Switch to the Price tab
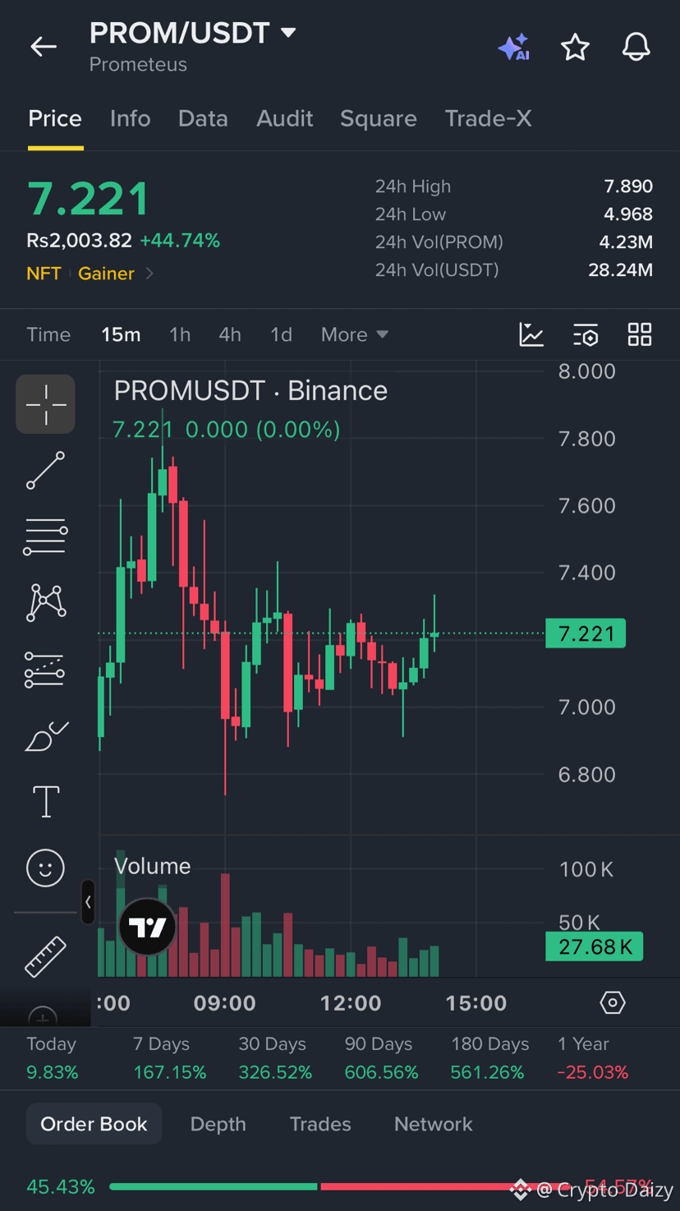This screenshot has width=680, height=1211. tap(55, 118)
